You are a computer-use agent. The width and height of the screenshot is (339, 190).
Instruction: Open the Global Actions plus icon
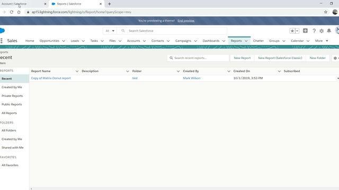point(305,31)
